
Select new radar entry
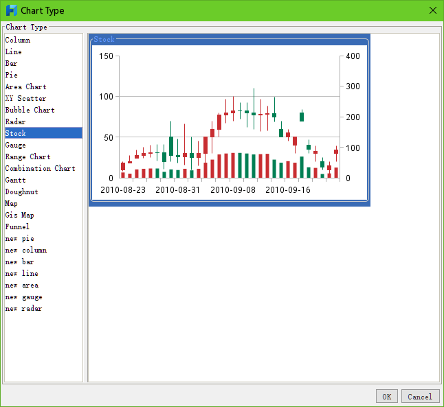coord(43,309)
